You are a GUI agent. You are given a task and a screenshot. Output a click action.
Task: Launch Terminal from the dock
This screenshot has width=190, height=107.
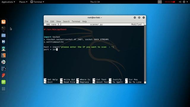pyautogui.click(x=3, y=29)
